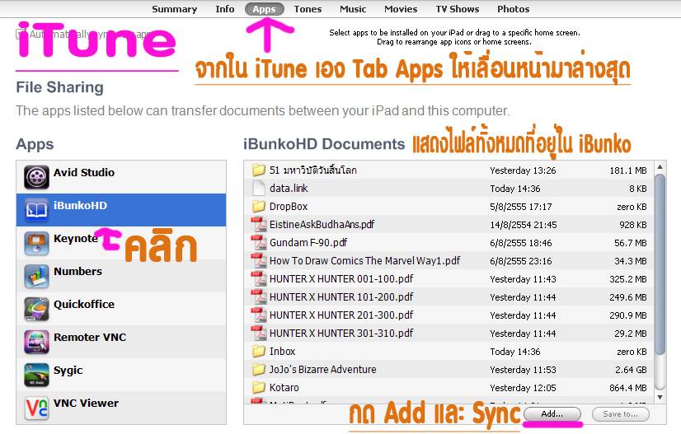The height and width of the screenshot is (434, 681).
Task: Click the HUNTER X HUNTER 201-300.pdf icon
Action: point(259,315)
